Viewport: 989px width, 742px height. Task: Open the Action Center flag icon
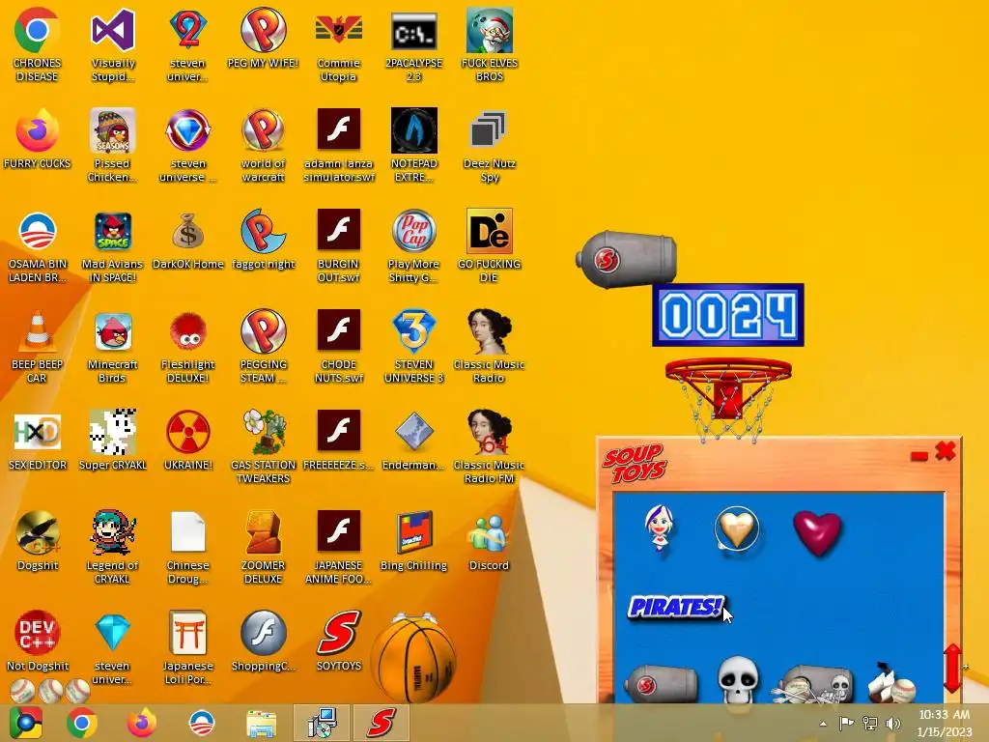point(846,723)
